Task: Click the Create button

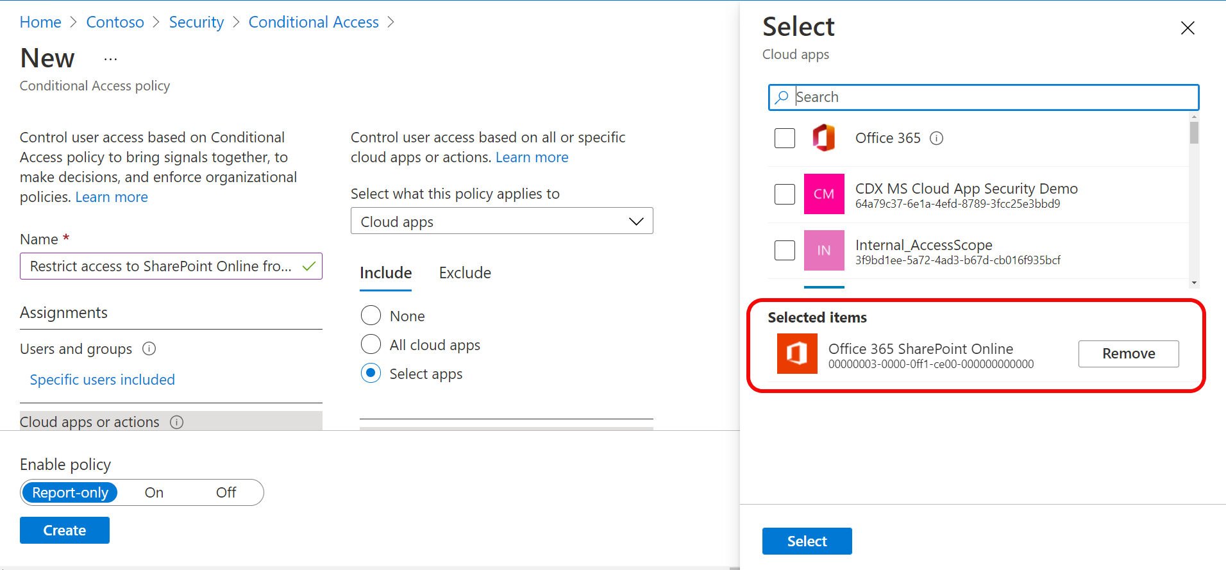Action: 65,530
